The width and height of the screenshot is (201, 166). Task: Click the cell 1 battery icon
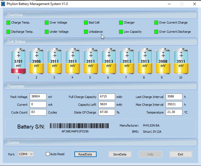click(18, 61)
